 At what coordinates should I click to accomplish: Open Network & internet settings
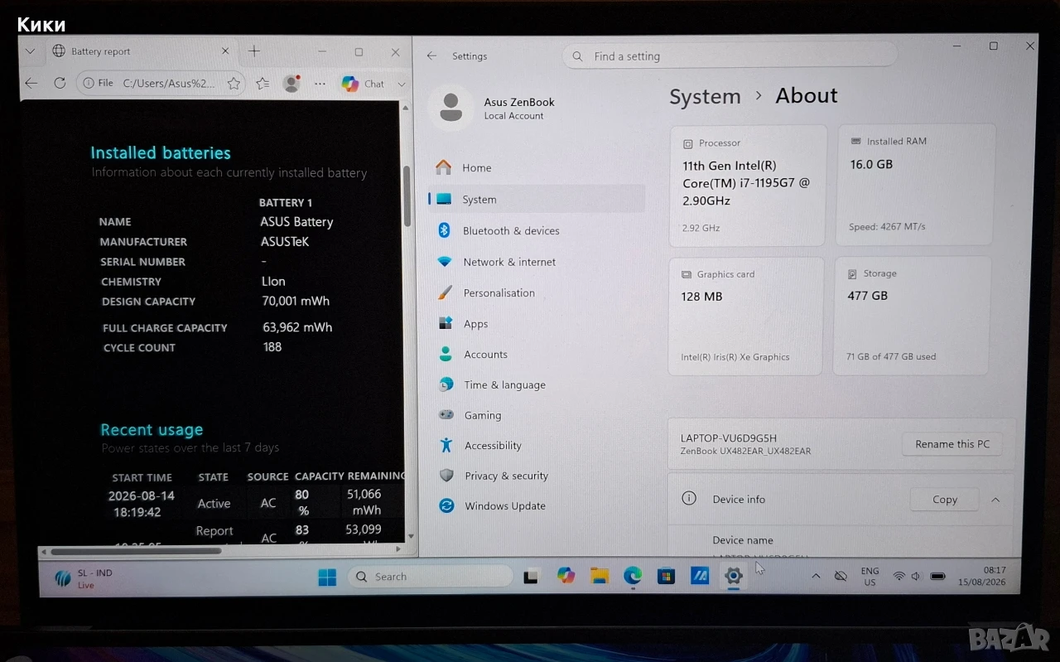(x=537, y=262)
